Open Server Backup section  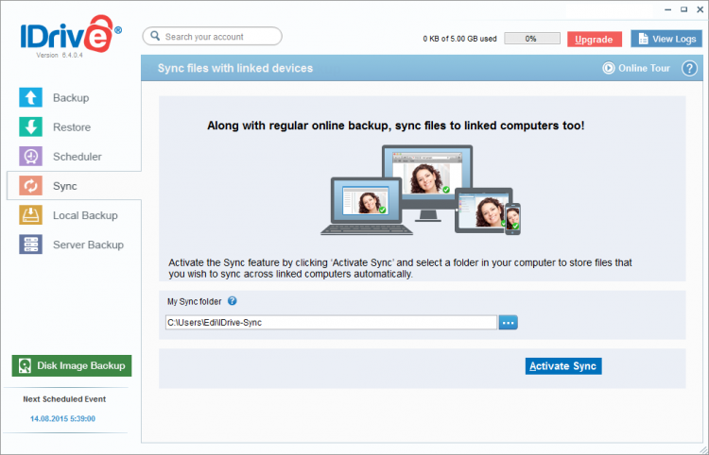(x=88, y=244)
